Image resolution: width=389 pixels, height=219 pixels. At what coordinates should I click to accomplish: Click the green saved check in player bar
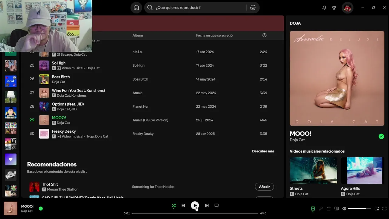click(41, 209)
